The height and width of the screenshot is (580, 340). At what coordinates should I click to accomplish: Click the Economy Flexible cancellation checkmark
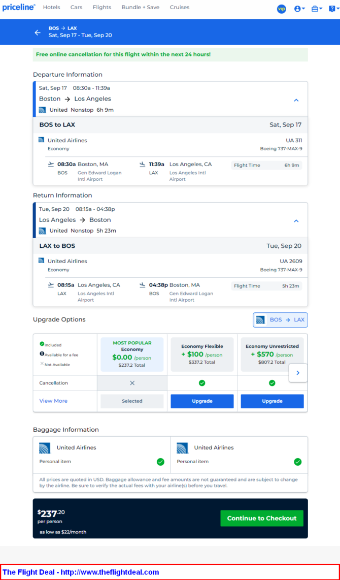coord(202,383)
